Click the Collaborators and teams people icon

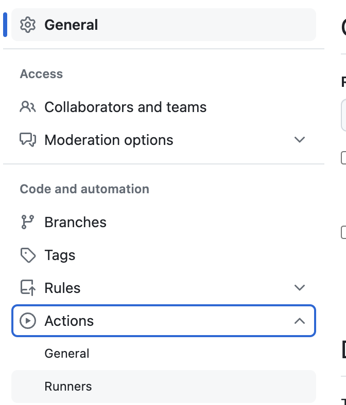[28, 107]
